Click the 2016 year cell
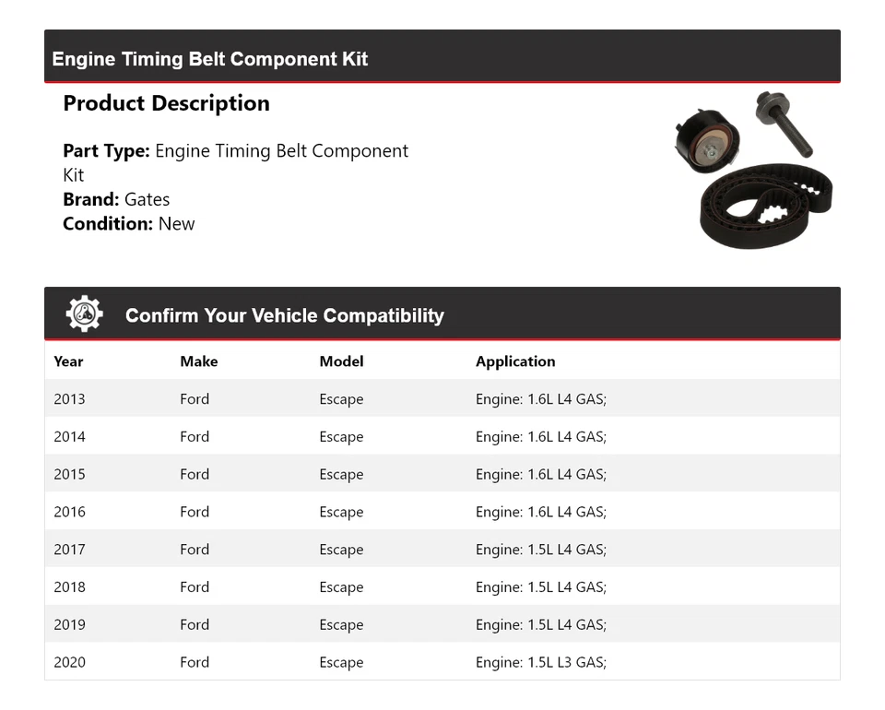The height and width of the screenshot is (710, 885). click(x=69, y=512)
